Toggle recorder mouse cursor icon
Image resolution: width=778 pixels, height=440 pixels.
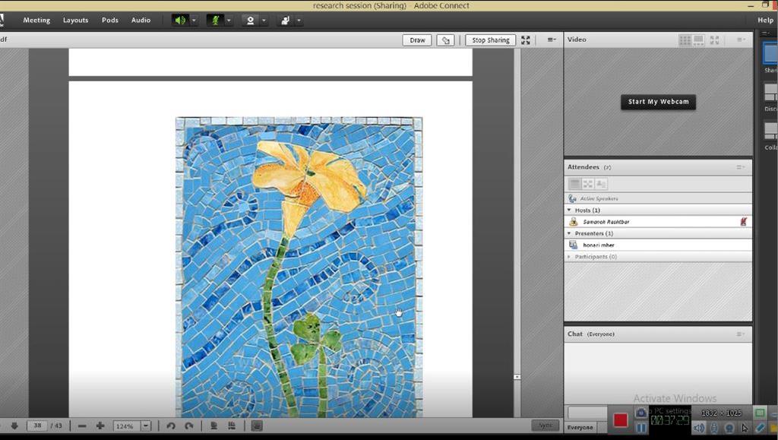tap(745, 428)
